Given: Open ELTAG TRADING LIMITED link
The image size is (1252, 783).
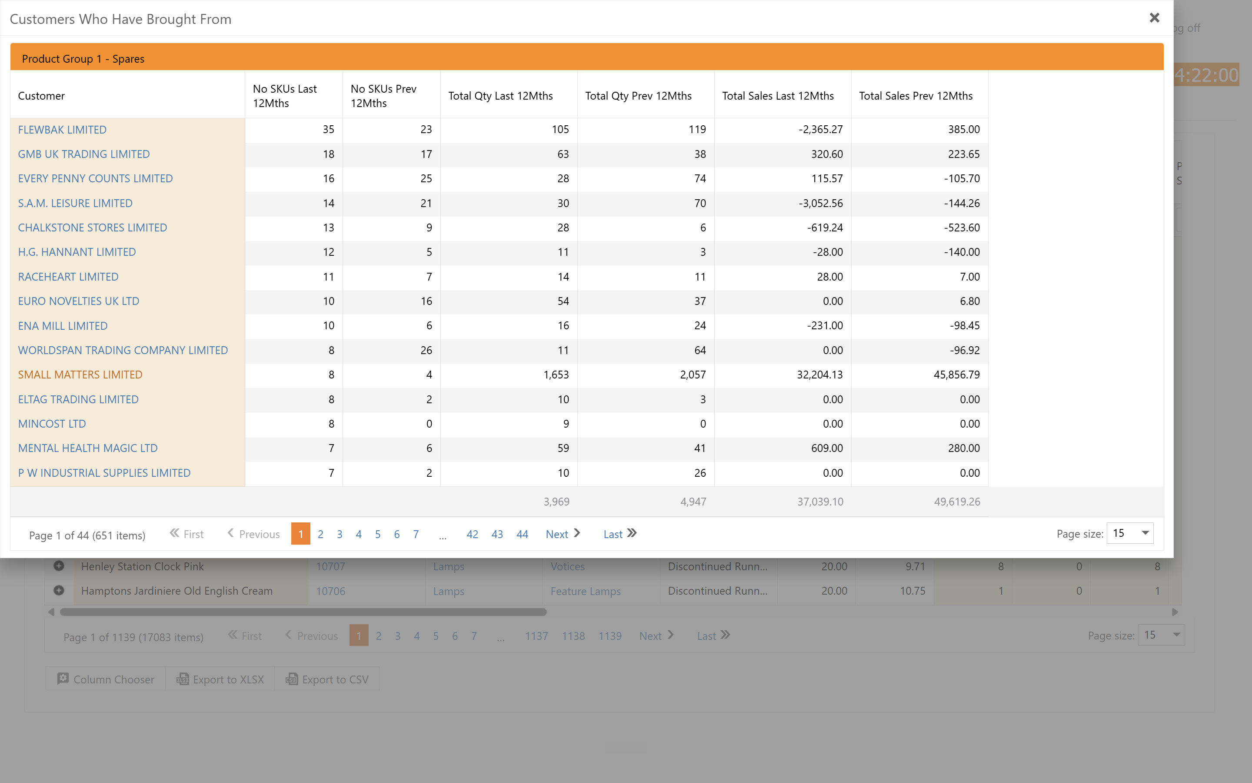Looking at the screenshot, I should (78, 399).
